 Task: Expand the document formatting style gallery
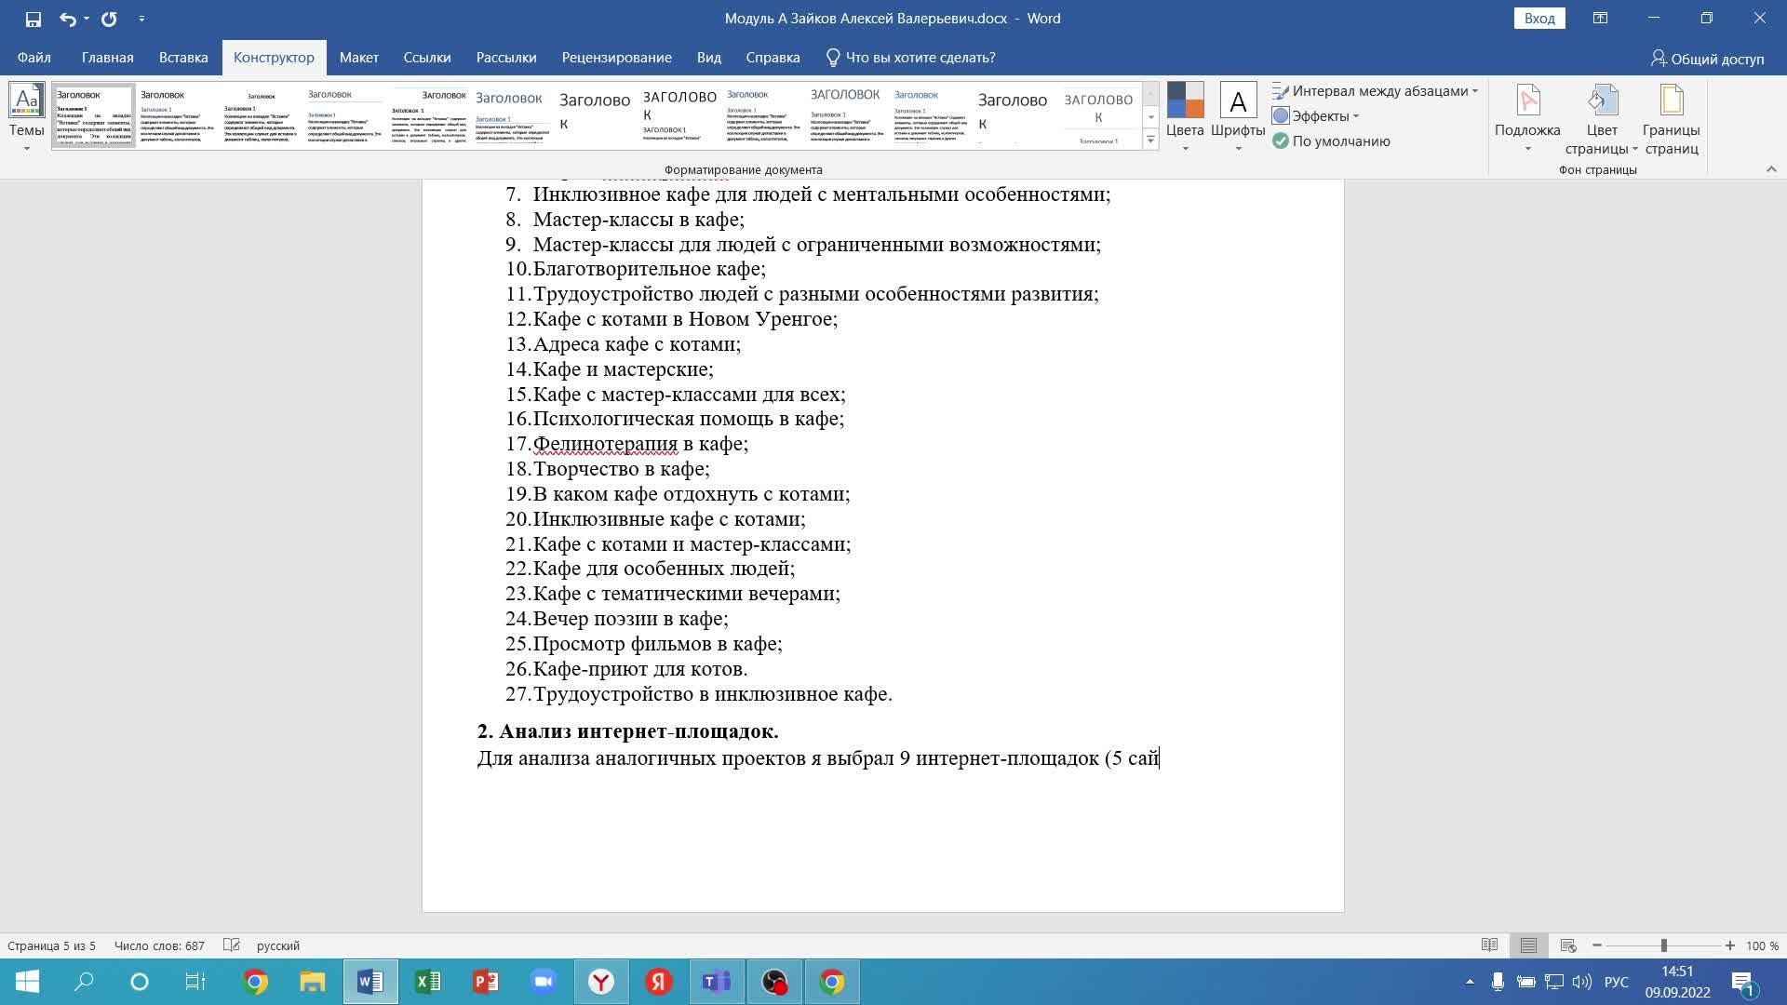point(1150,140)
